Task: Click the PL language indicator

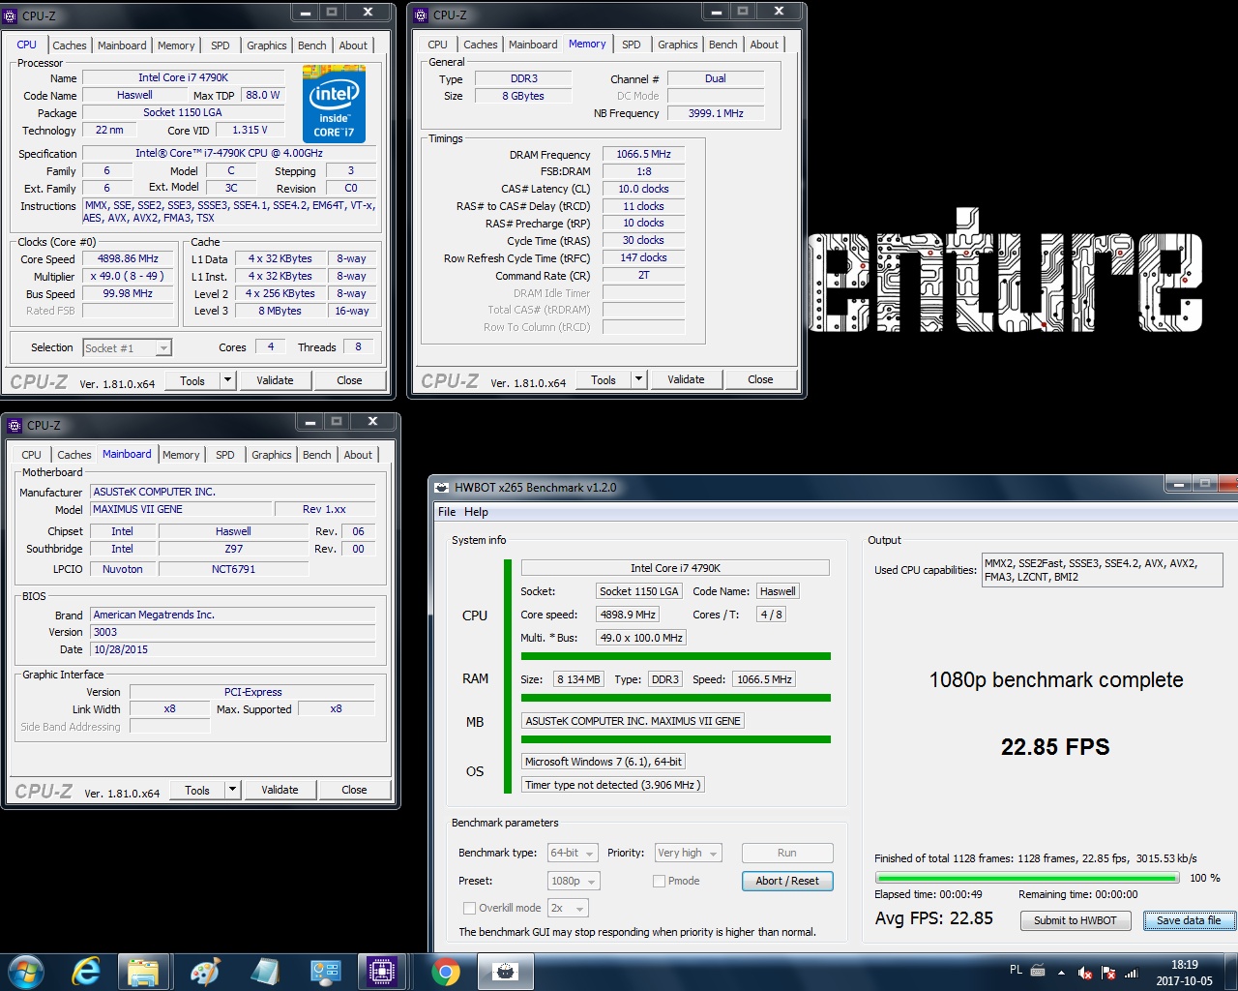Action: click(1016, 970)
